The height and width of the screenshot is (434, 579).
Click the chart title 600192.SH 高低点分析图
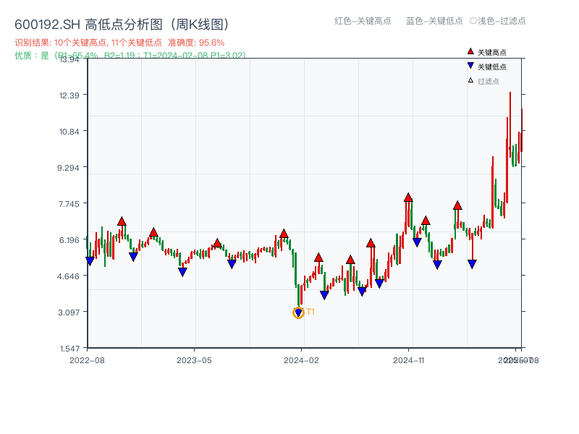point(122,25)
